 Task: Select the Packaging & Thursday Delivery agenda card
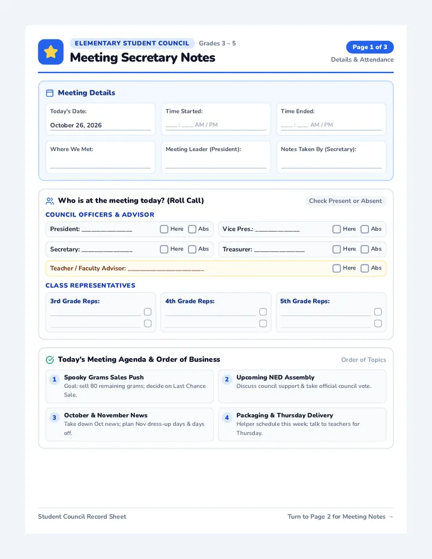tap(302, 425)
